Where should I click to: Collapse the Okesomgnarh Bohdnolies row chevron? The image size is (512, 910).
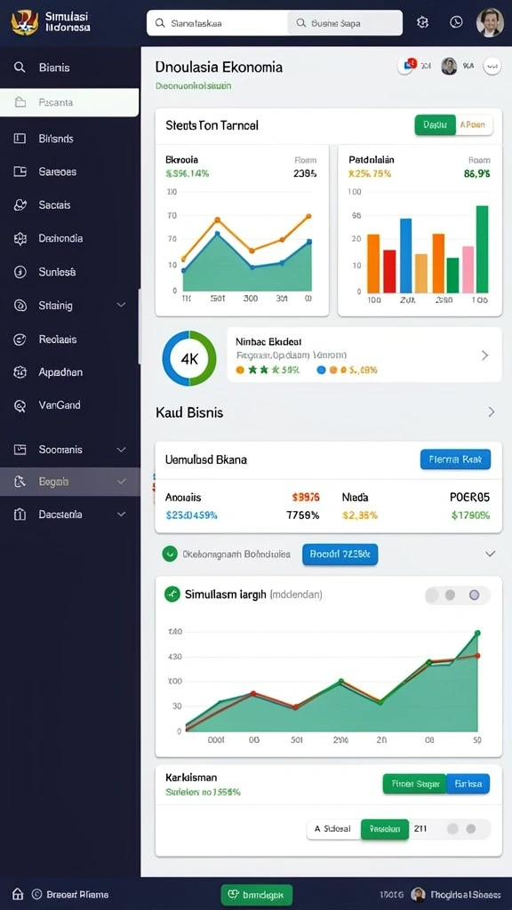point(491,554)
